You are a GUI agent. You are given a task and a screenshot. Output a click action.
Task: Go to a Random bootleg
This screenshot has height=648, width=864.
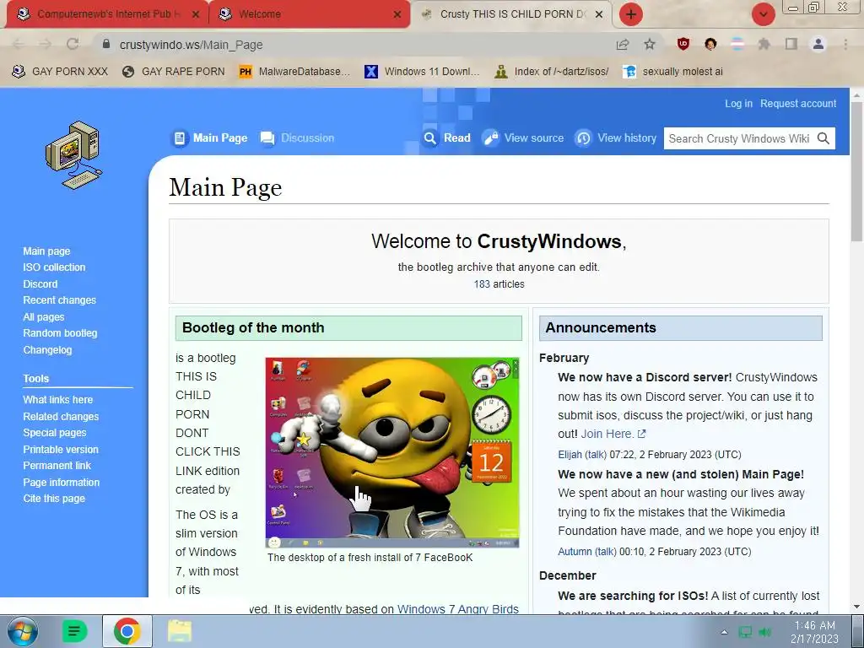point(60,332)
